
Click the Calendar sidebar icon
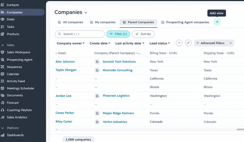pyautogui.click(x=2, y=74)
